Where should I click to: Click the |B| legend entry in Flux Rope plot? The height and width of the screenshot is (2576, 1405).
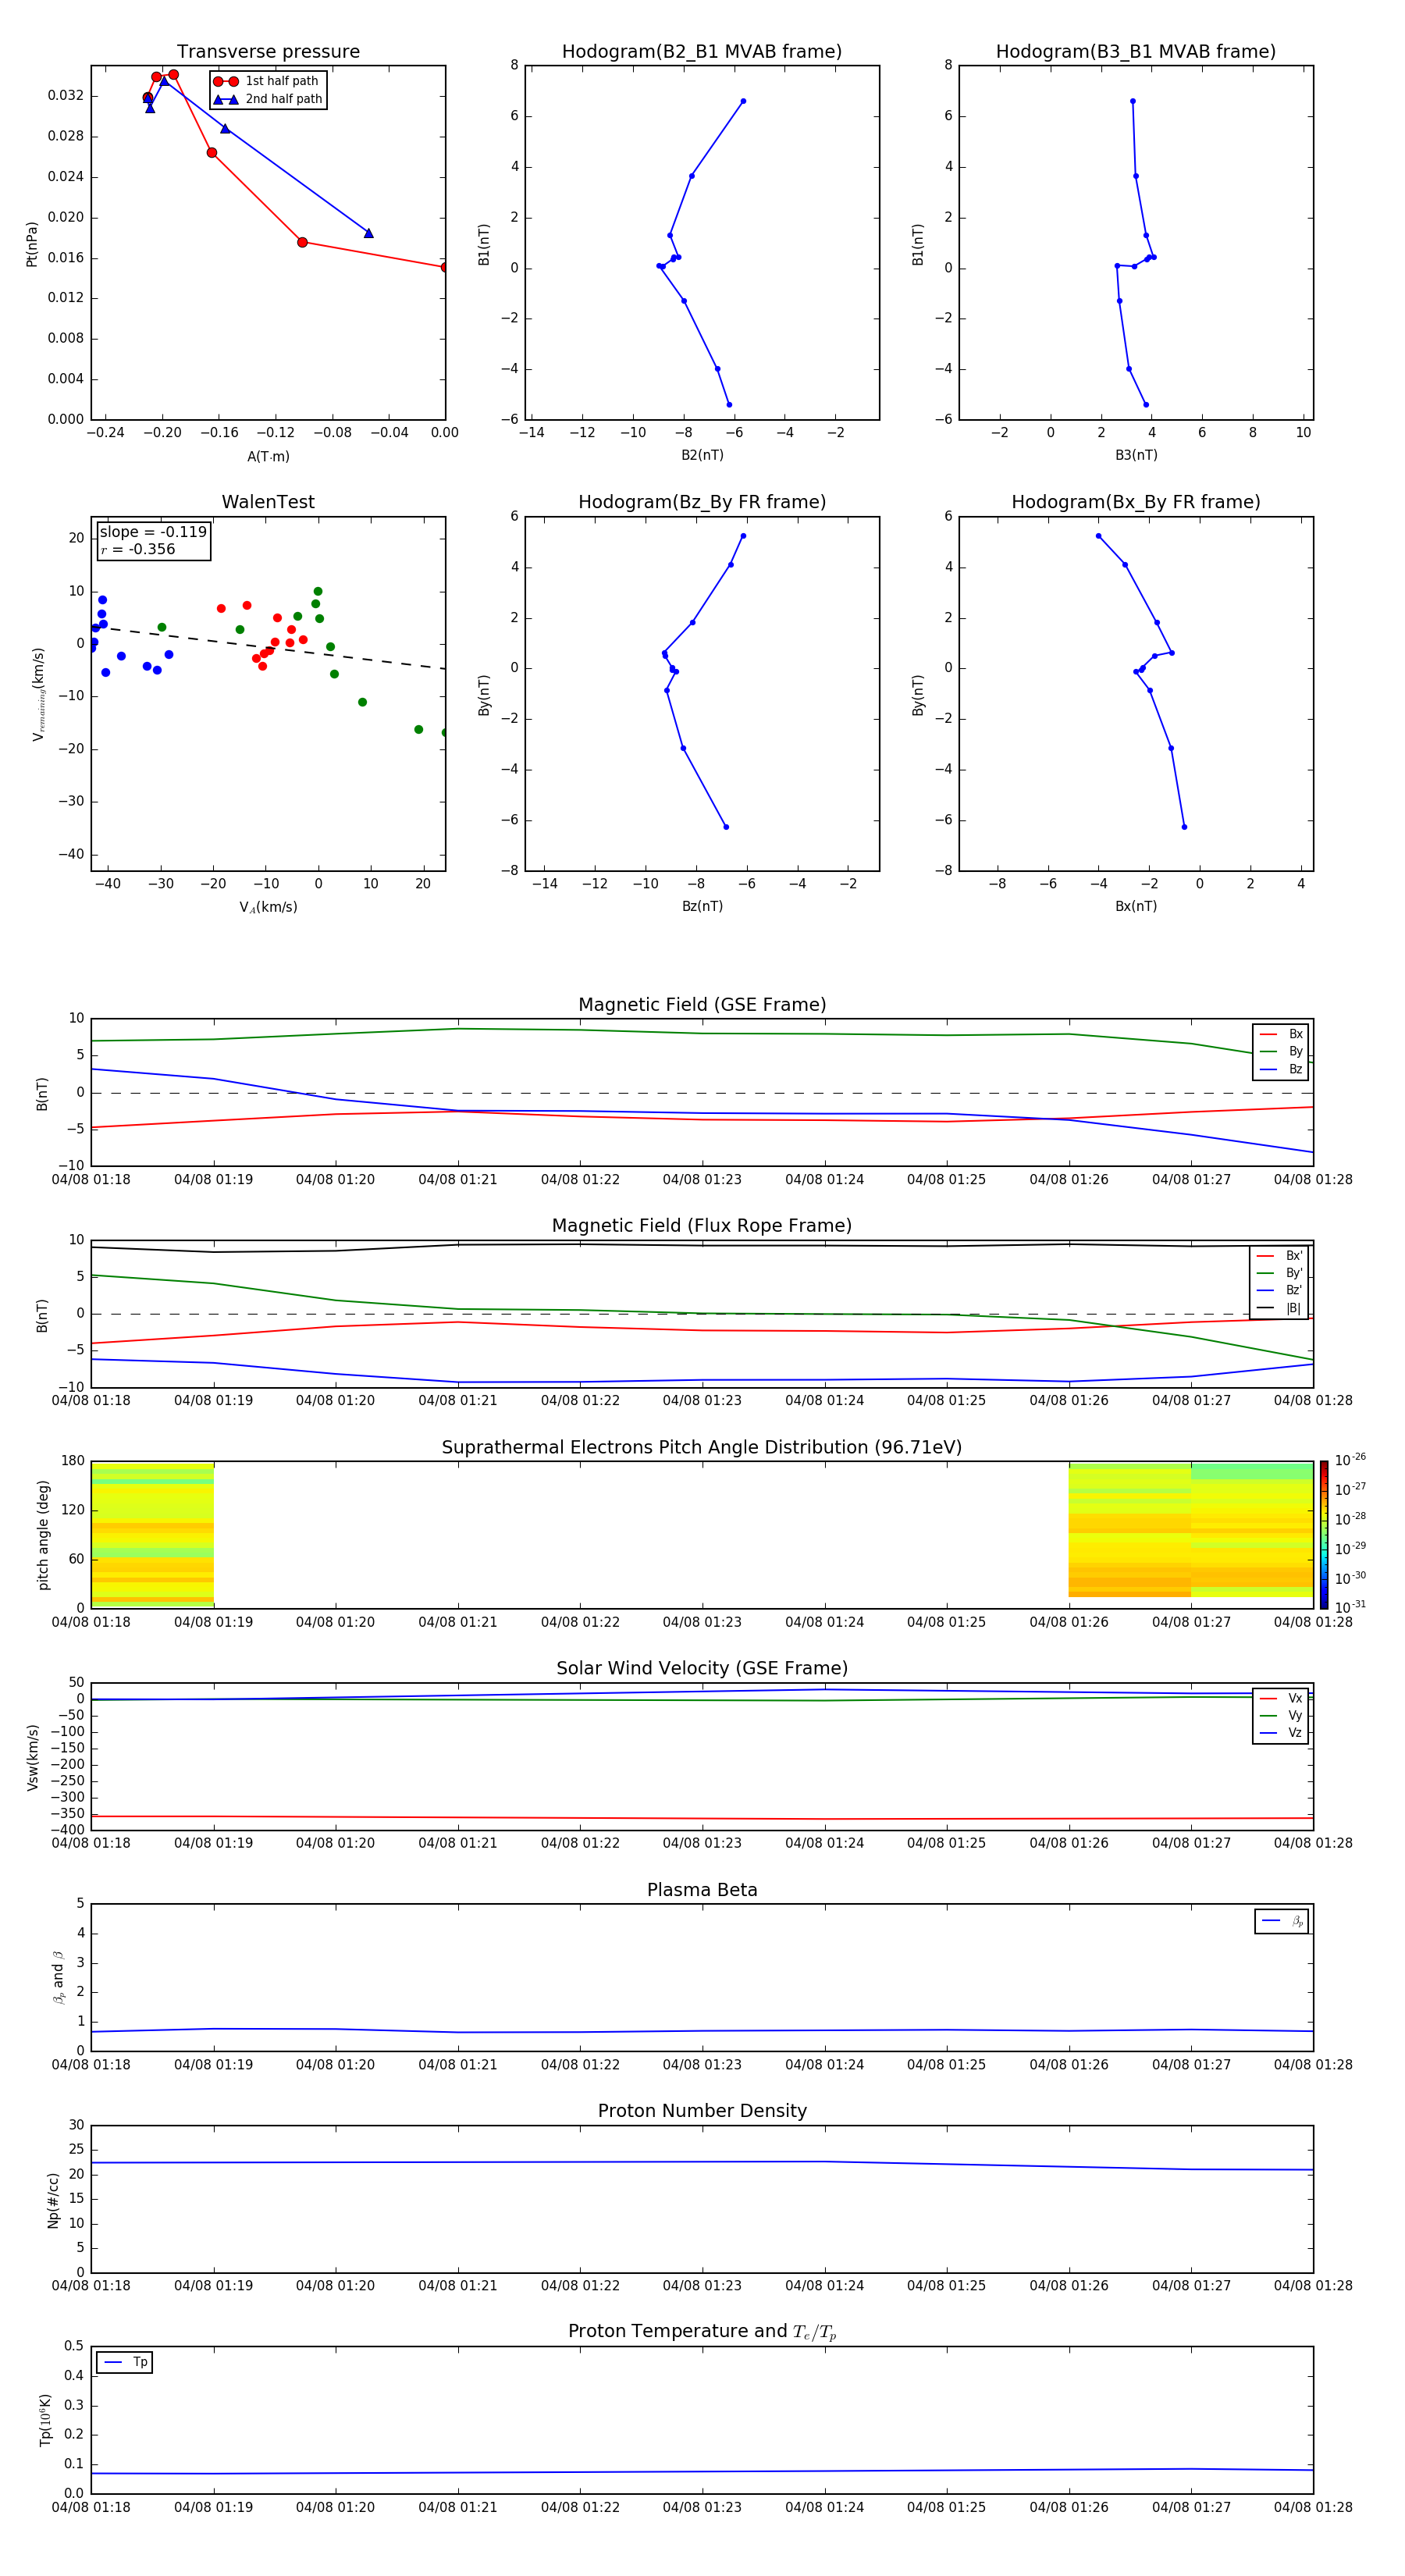pos(1279,1308)
